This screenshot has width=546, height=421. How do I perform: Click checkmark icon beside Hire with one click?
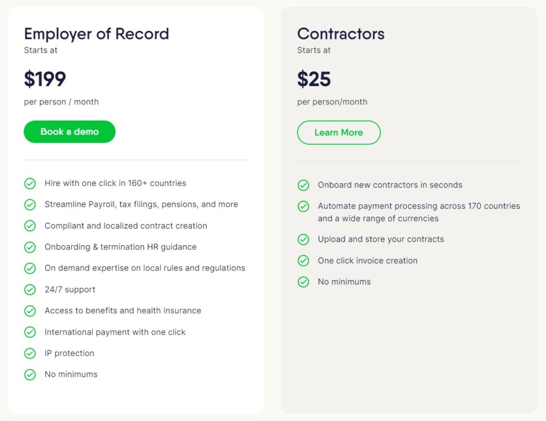point(30,184)
